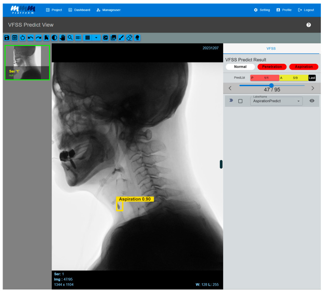323x292 pixels.
Task: Select the eraser tool
Action: 130,38
